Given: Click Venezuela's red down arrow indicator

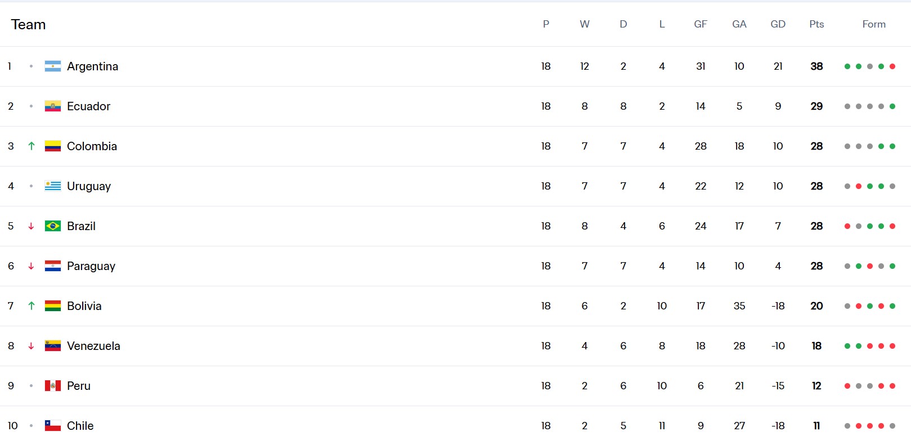Looking at the screenshot, I should click(32, 346).
